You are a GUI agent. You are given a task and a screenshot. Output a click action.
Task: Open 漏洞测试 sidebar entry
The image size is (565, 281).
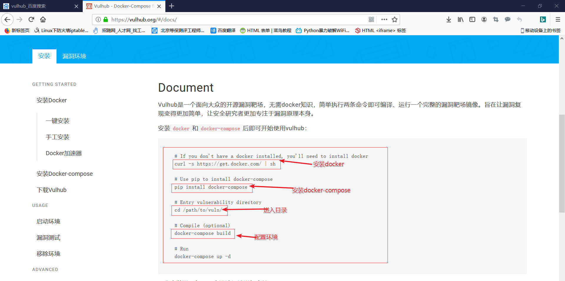point(49,237)
